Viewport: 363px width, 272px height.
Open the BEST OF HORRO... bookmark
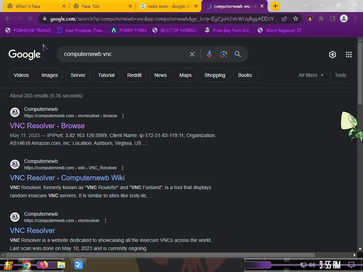click(176, 30)
